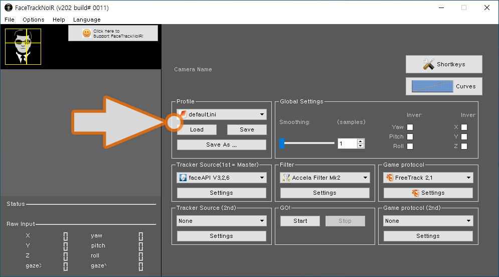
Task: Expand the Accela Filter Mk2 dropdown
Action: tap(365, 178)
